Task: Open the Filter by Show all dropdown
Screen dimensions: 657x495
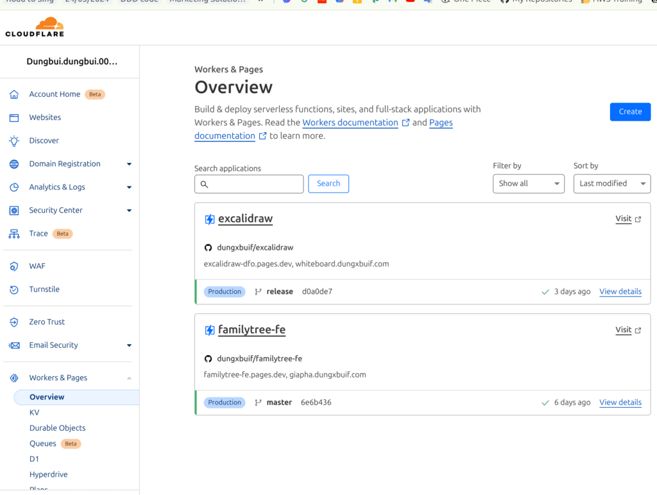Action: 529,184
